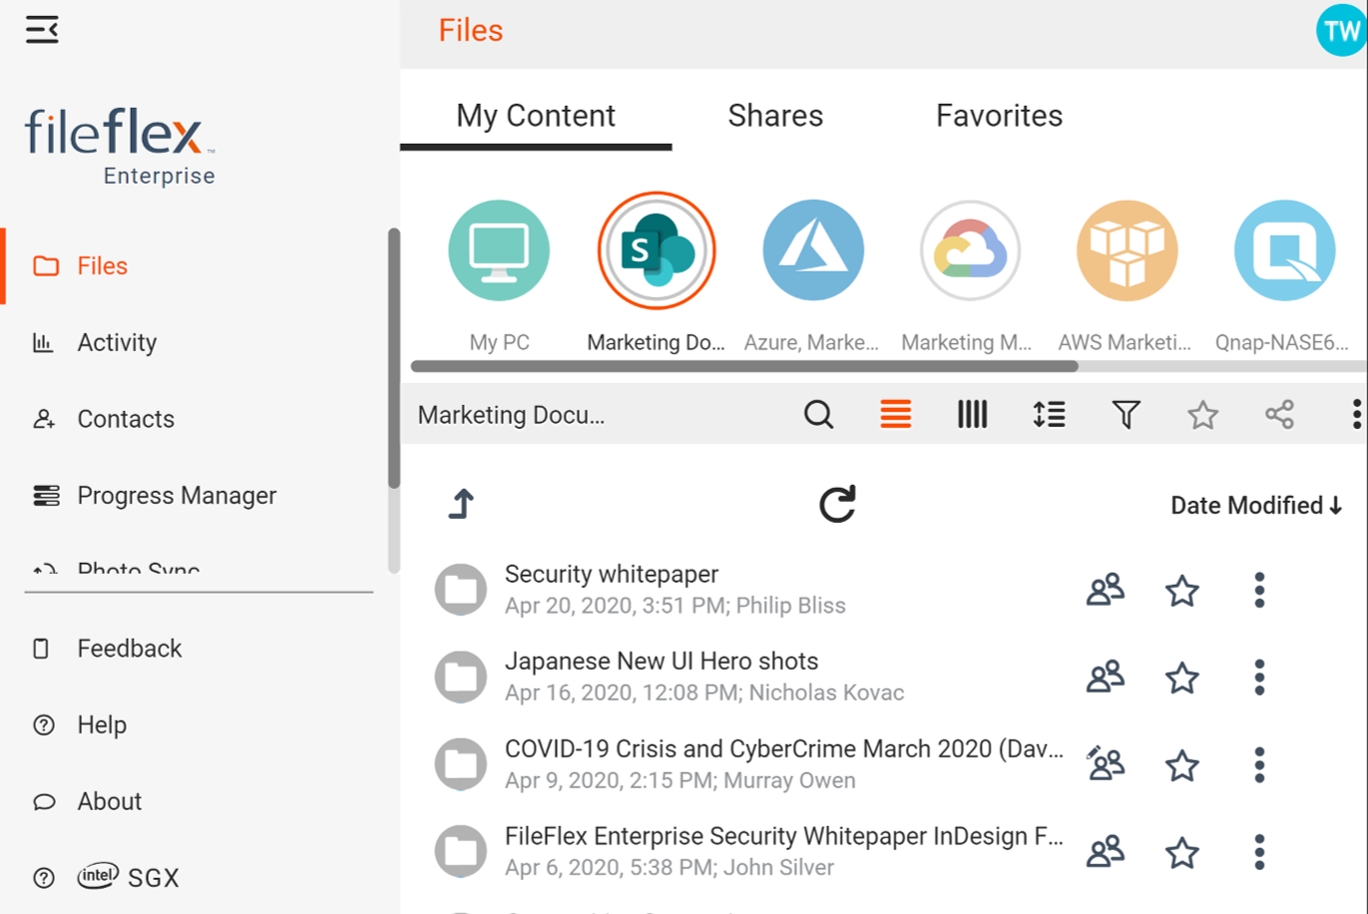
Task: Open the Azure Marketing storage source
Action: [x=812, y=250]
